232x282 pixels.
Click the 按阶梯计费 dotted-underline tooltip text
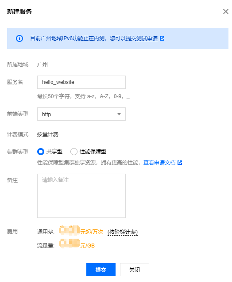coord(123,232)
